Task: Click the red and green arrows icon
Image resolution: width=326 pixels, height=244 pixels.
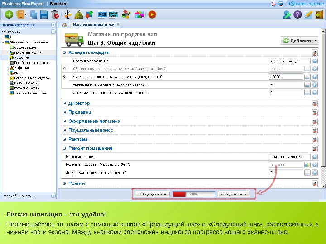Action: click(89, 14)
